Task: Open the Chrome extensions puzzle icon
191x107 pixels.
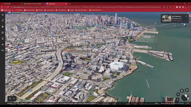Action: click(x=180, y=7)
